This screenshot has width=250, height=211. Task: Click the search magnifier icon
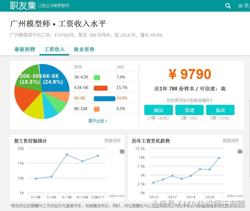228,6
